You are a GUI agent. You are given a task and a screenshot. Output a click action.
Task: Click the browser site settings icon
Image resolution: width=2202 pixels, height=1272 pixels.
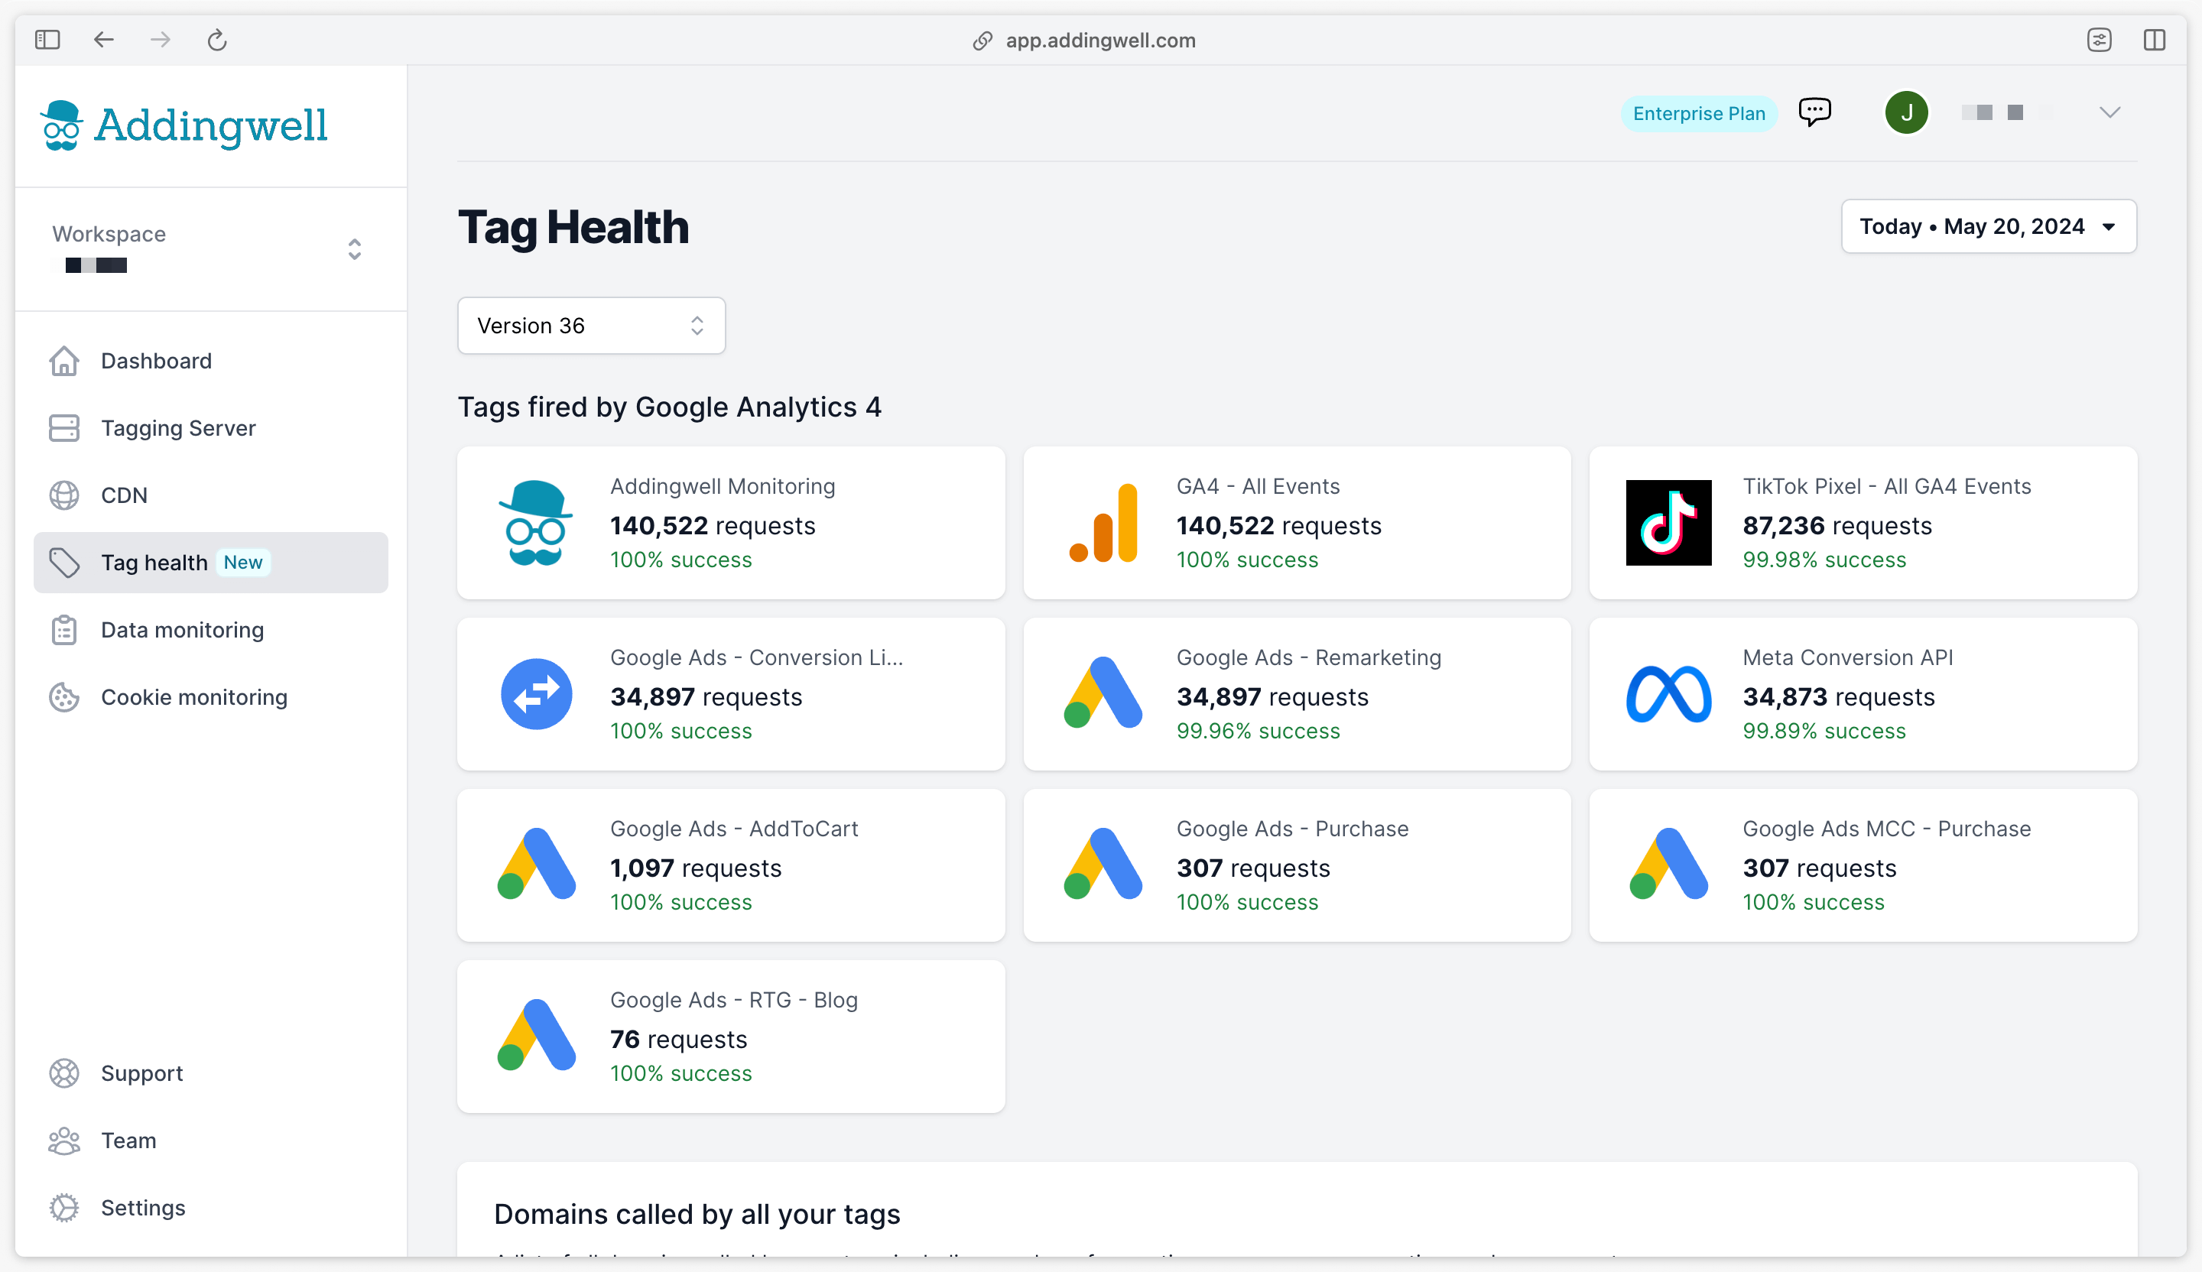click(x=2099, y=39)
